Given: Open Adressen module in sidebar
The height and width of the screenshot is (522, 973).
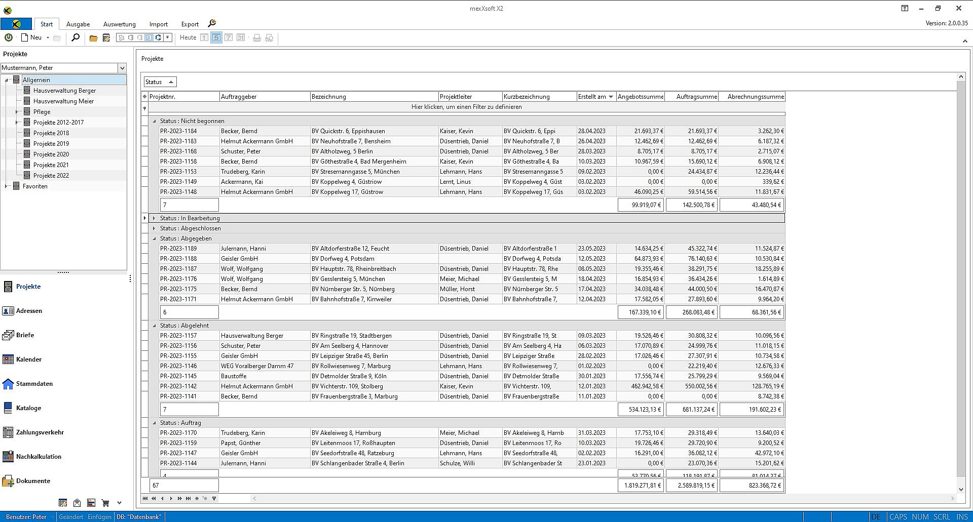Looking at the screenshot, I should pos(23,311).
